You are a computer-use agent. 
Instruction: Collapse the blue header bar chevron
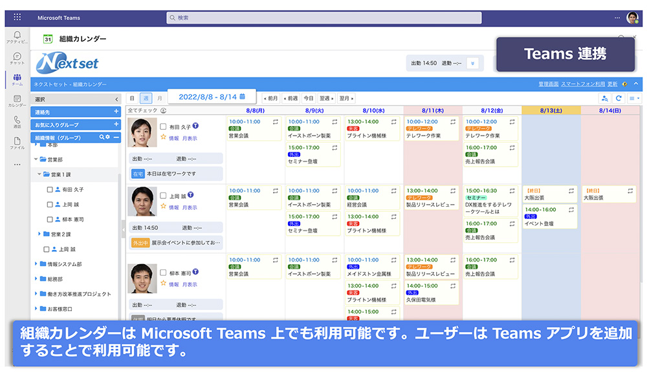click(636, 83)
